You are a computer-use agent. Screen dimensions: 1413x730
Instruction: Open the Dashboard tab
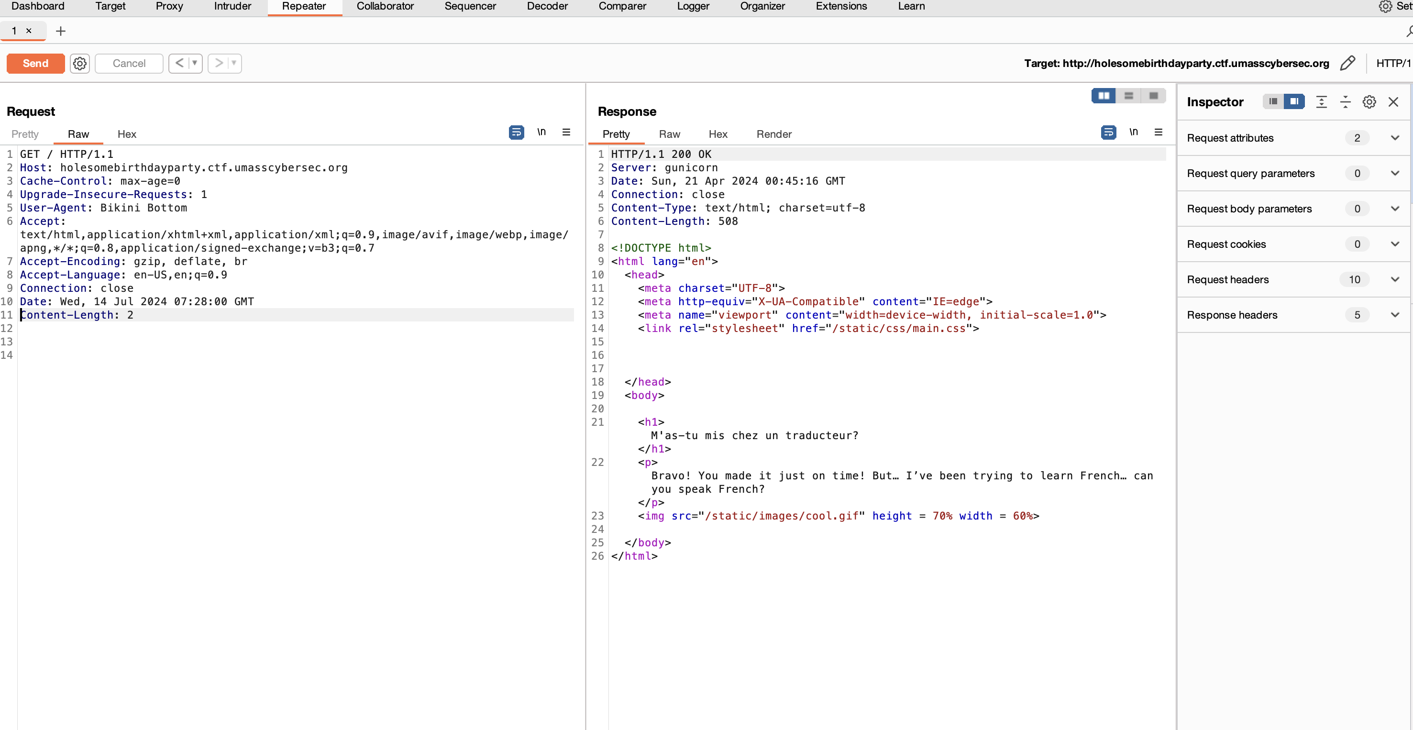38,7
